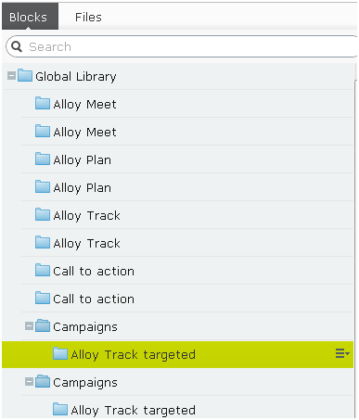The width and height of the screenshot is (359, 420).
Task: Click the first Alloy Plan folder icon
Action: [x=43, y=159]
